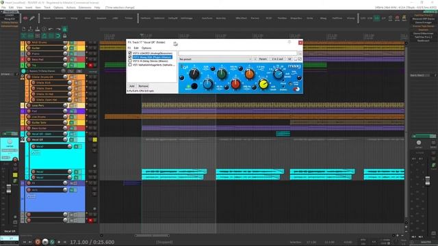Image resolution: width=438 pixels, height=246 pixels.
Task: Click the orange knob on Maag EQ
Action: (249, 74)
